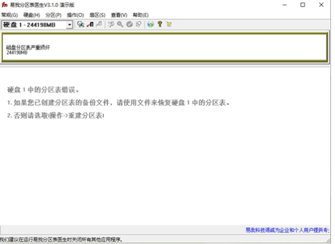Click the greyed restore partition table icon
The image size is (335, 244).
(x=99, y=24)
